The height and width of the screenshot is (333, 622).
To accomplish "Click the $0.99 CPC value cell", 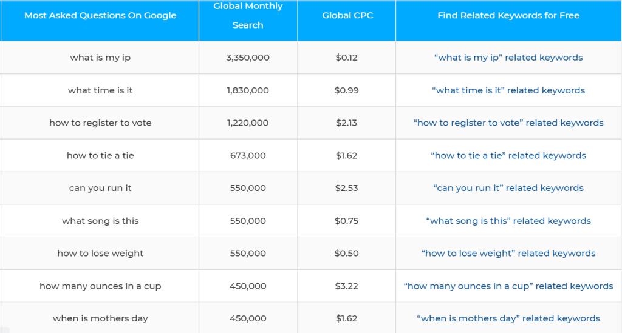I will pyautogui.click(x=346, y=90).
